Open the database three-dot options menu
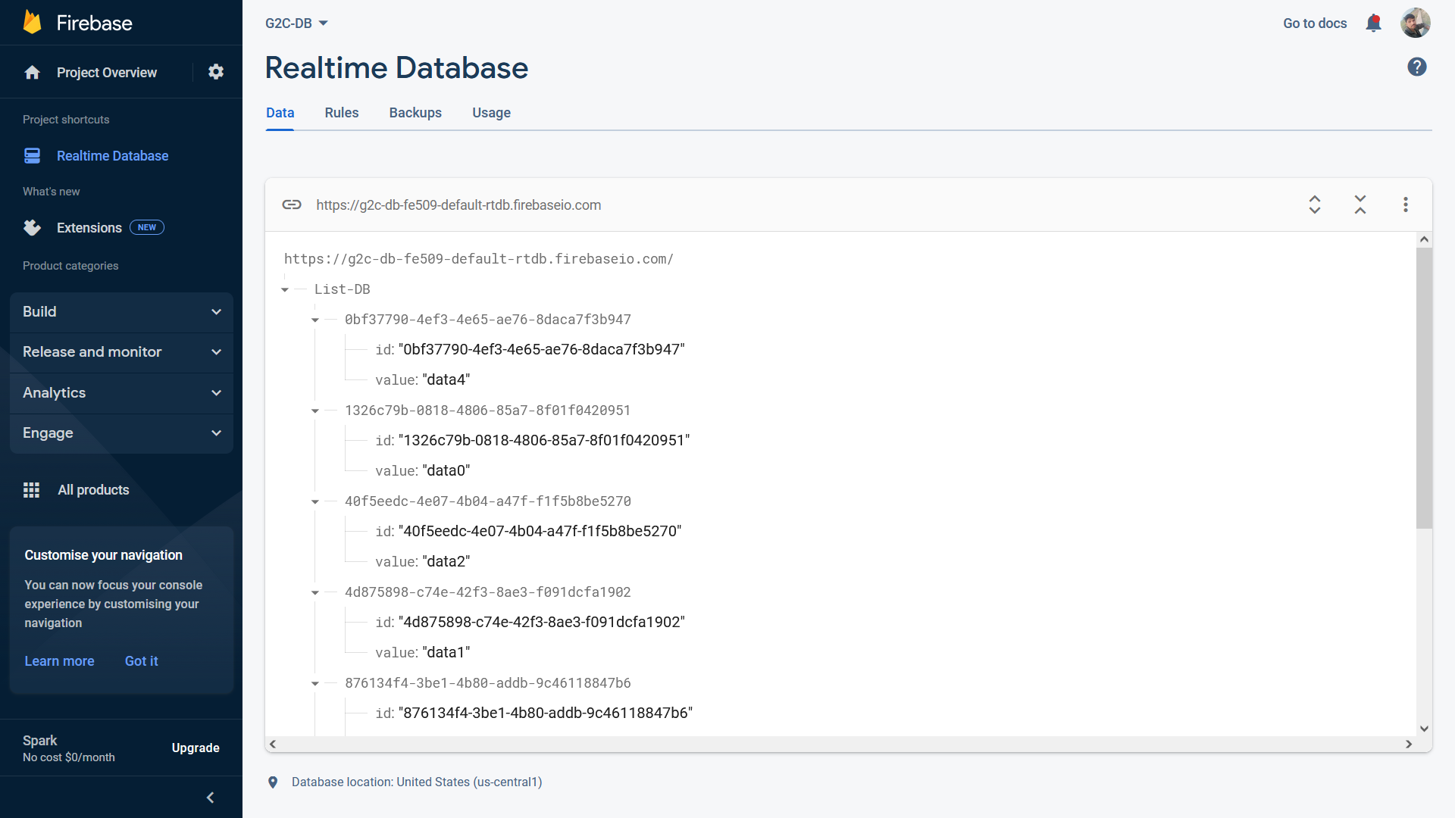This screenshot has height=818, width=1455. (1405, 204)
